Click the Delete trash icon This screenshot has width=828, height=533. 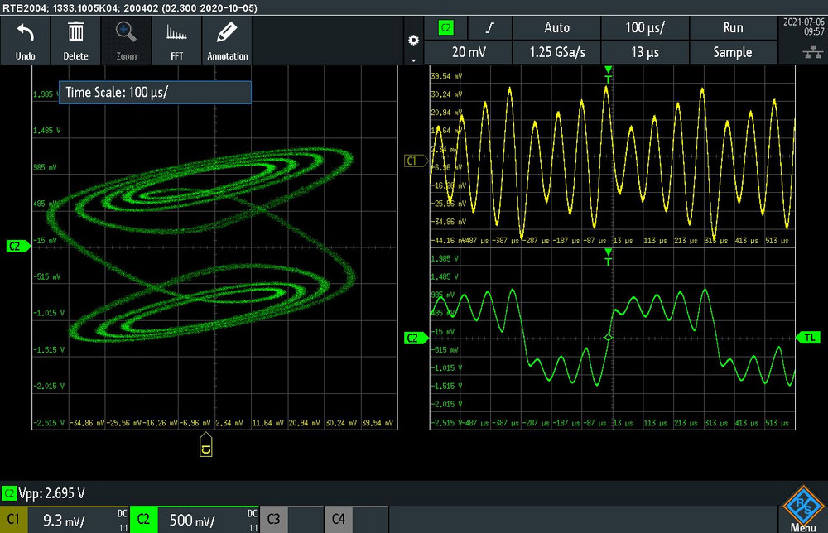pos(75,41)
